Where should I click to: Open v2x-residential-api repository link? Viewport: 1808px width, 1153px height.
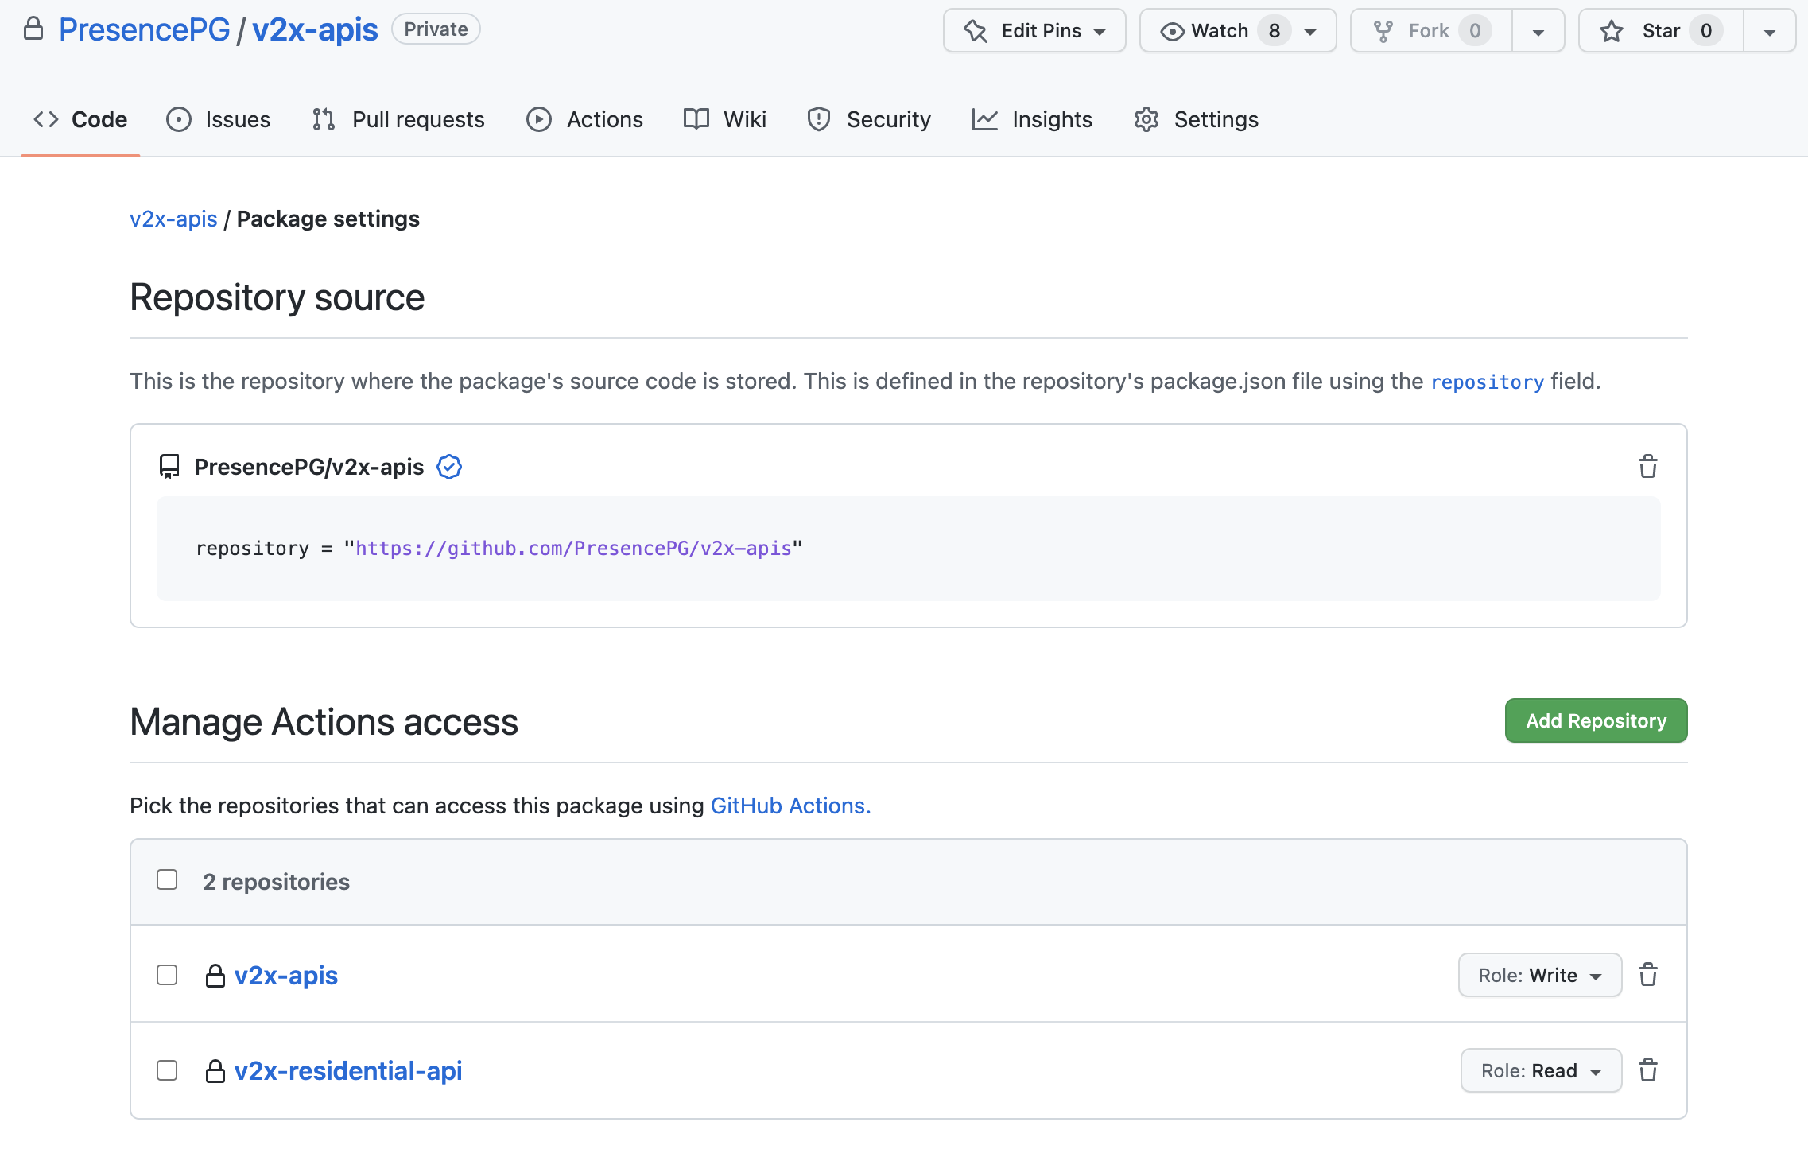[348, 1070]
